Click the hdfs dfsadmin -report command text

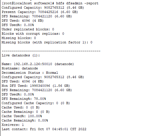[77, 3]
